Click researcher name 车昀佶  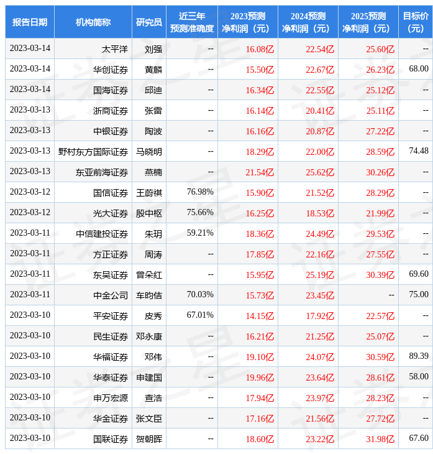[149, 295]
